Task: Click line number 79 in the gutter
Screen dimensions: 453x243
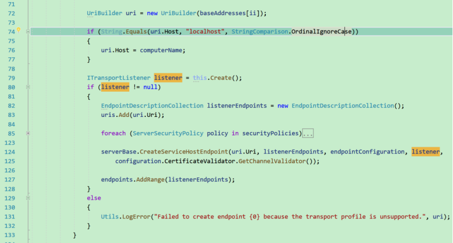Action: pyautogui.click(x=11, y=78)
